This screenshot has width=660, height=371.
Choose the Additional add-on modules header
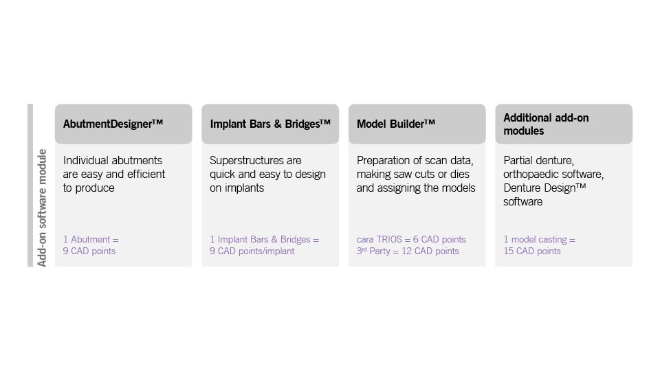(x=547, y=124)
